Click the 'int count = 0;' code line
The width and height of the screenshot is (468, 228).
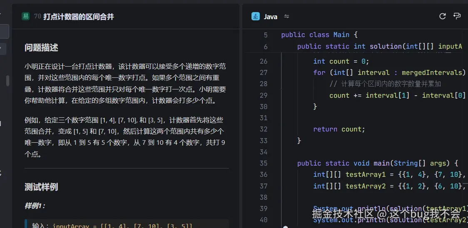pyautogui.click(x=341, y=62)
